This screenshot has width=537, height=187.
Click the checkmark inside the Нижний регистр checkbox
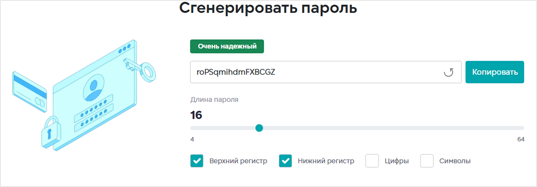285,161
